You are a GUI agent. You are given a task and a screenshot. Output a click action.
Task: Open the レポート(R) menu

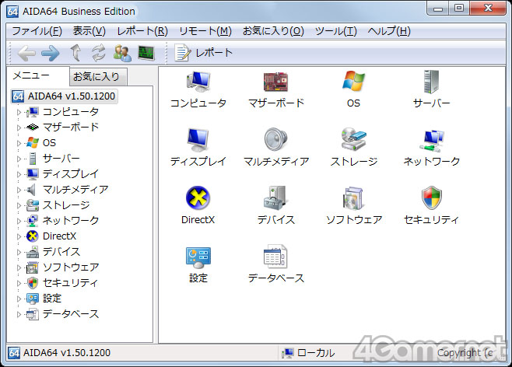click(x=142, y=31)
